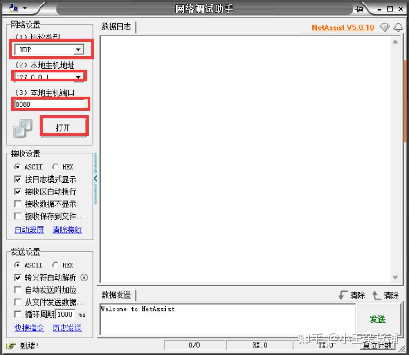The width and height of the screenshot is (409, 355).
Task: Click the up-arrow 清除 button
Action: (x=386, y=295)
